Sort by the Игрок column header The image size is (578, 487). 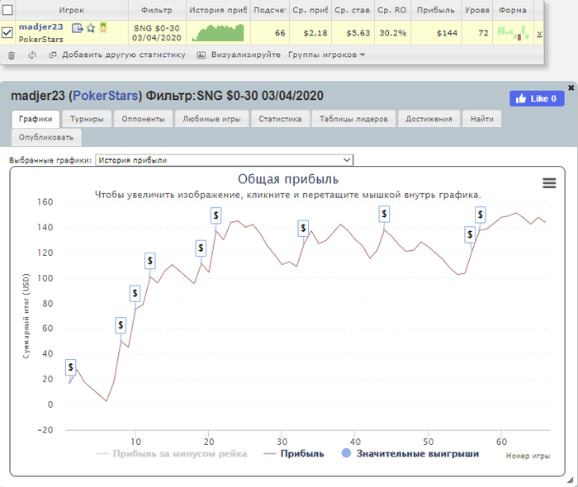coord(72,10)
